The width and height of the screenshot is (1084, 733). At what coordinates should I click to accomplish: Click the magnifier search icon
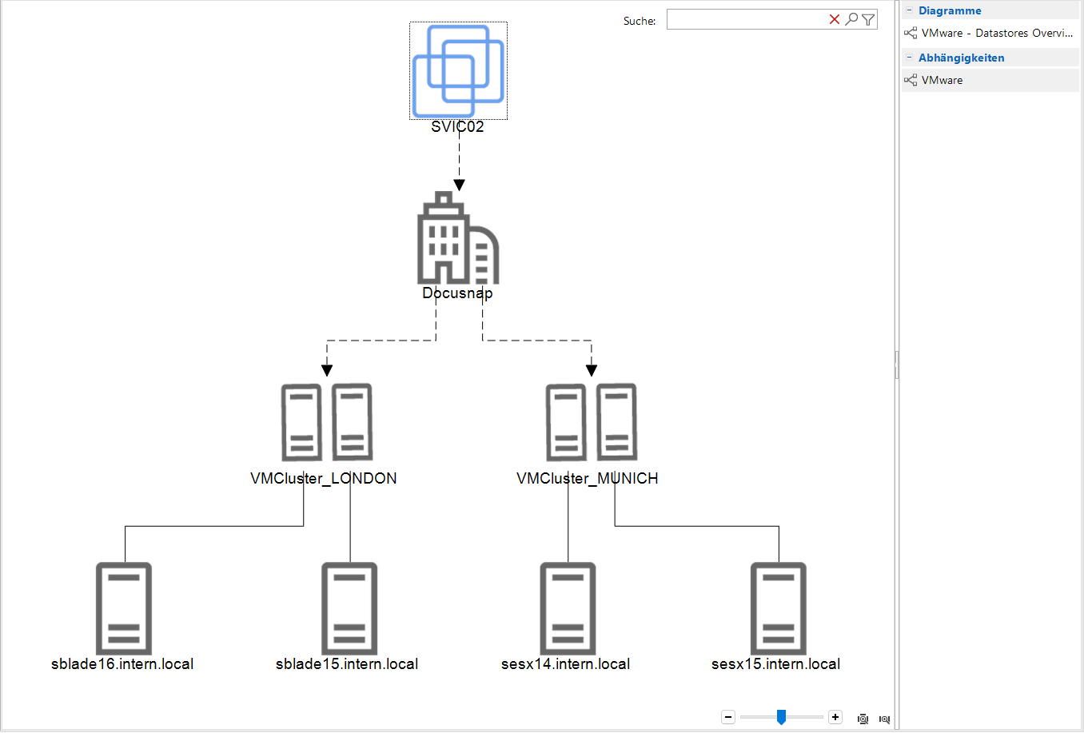pos(851,19)
